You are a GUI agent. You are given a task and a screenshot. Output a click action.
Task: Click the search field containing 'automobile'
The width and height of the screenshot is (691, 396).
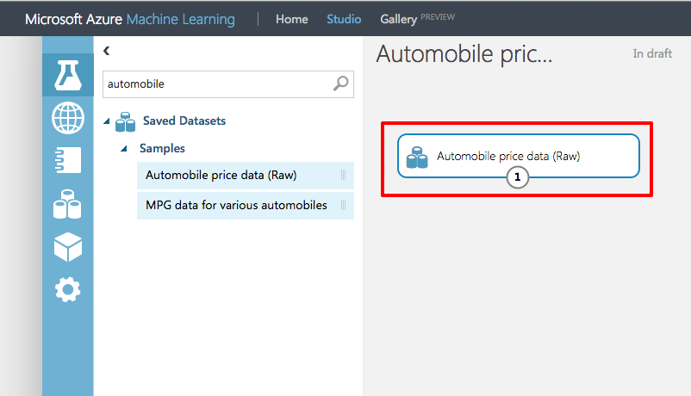pos(215,84)
